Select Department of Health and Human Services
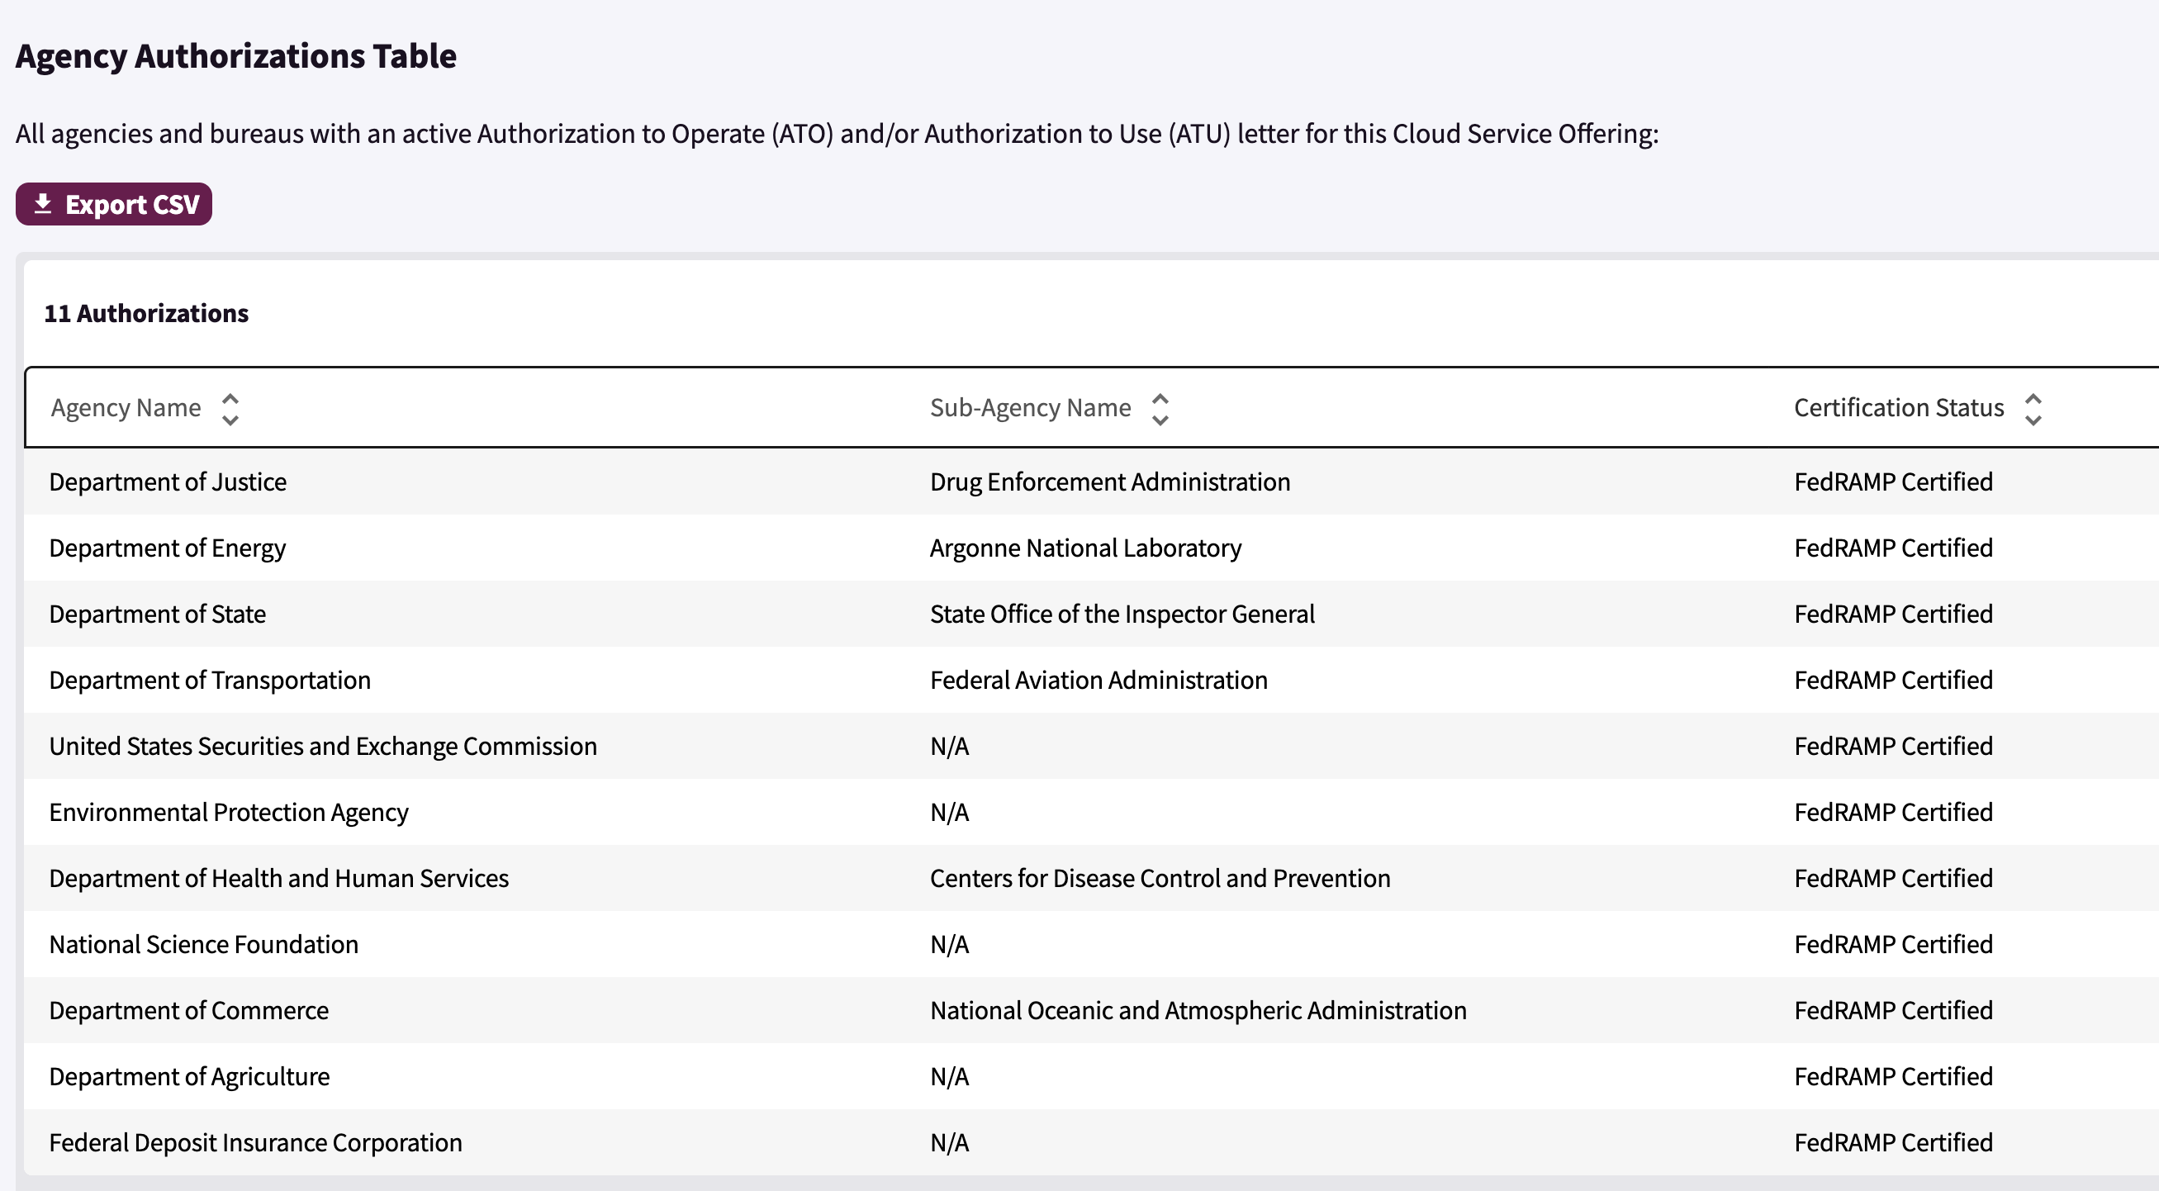 tap(279, 878)
